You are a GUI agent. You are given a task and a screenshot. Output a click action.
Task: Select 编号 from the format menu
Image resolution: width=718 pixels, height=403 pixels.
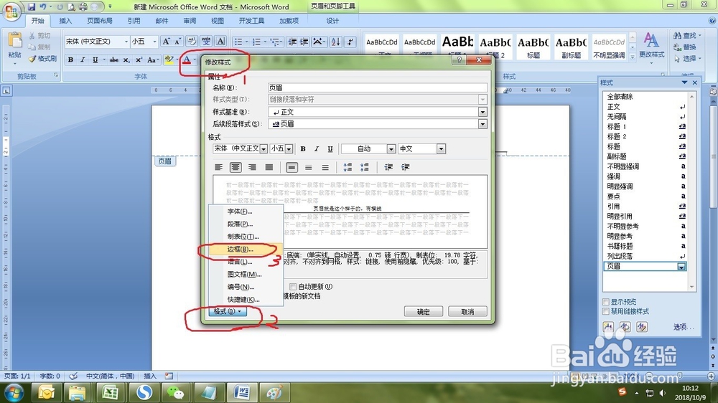246,287
